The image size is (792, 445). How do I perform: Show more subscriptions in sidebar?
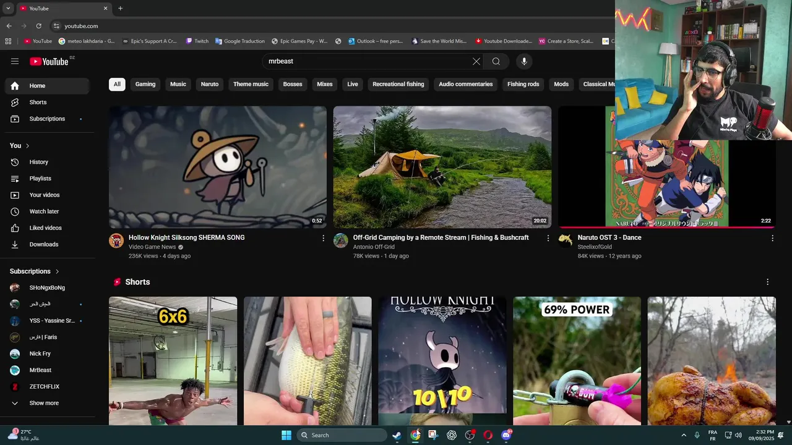tap(47, 403)
